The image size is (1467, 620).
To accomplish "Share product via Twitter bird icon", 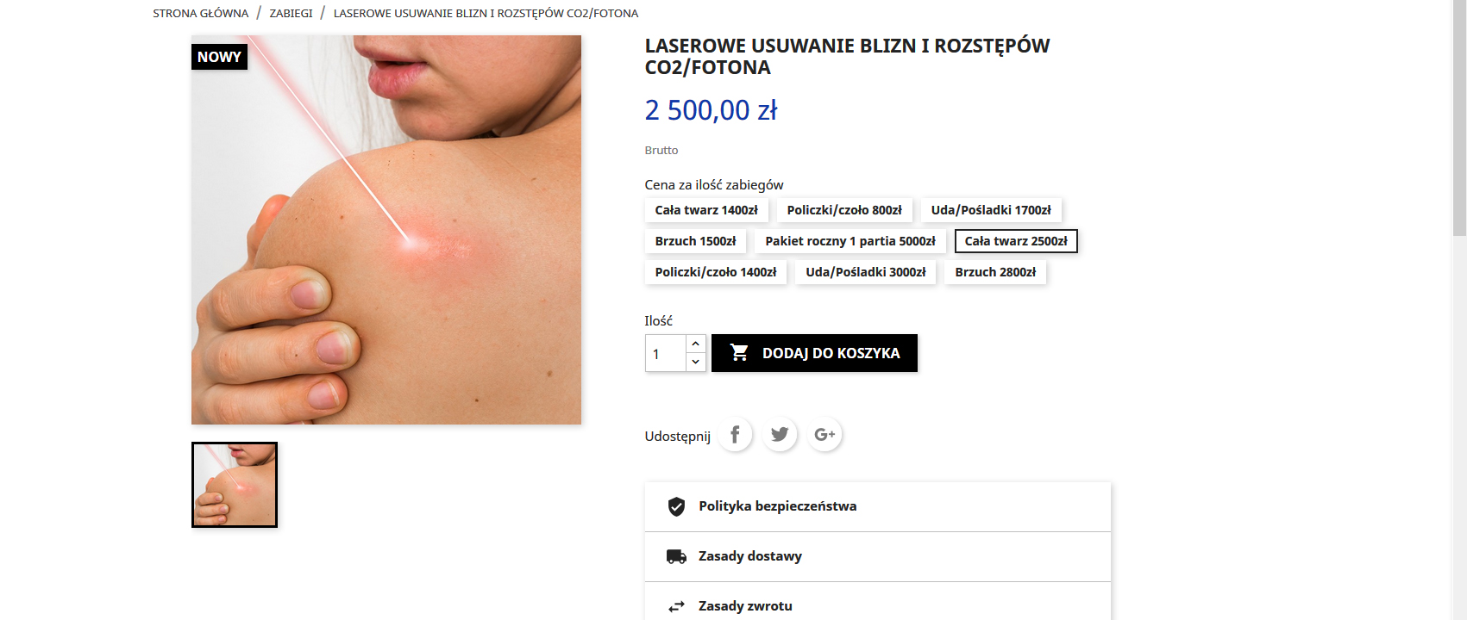I will 780,435.
